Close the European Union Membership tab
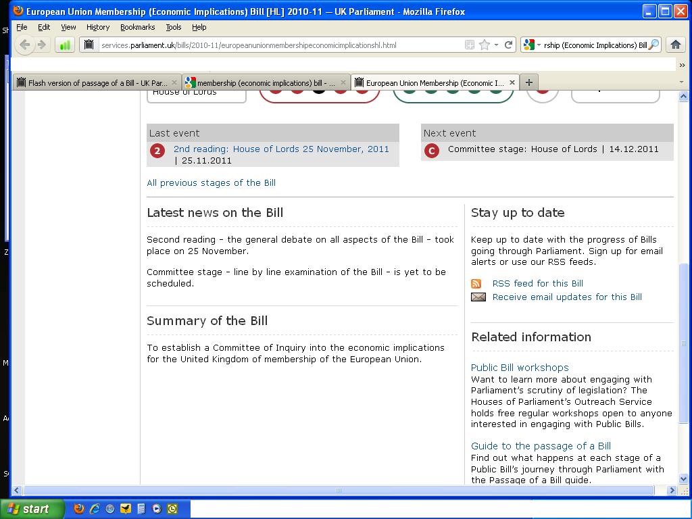Image resolution: width=692 pixels, height=519 pixels. (x=512, y=82)
